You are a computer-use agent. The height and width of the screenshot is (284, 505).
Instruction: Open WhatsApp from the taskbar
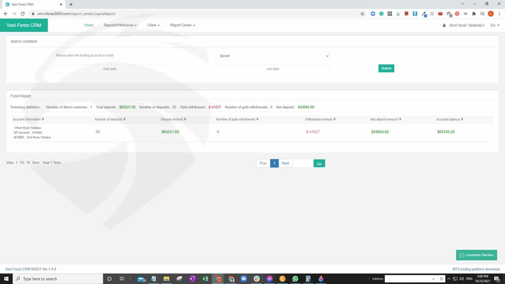pyautogui.click(x=295, y=279)
